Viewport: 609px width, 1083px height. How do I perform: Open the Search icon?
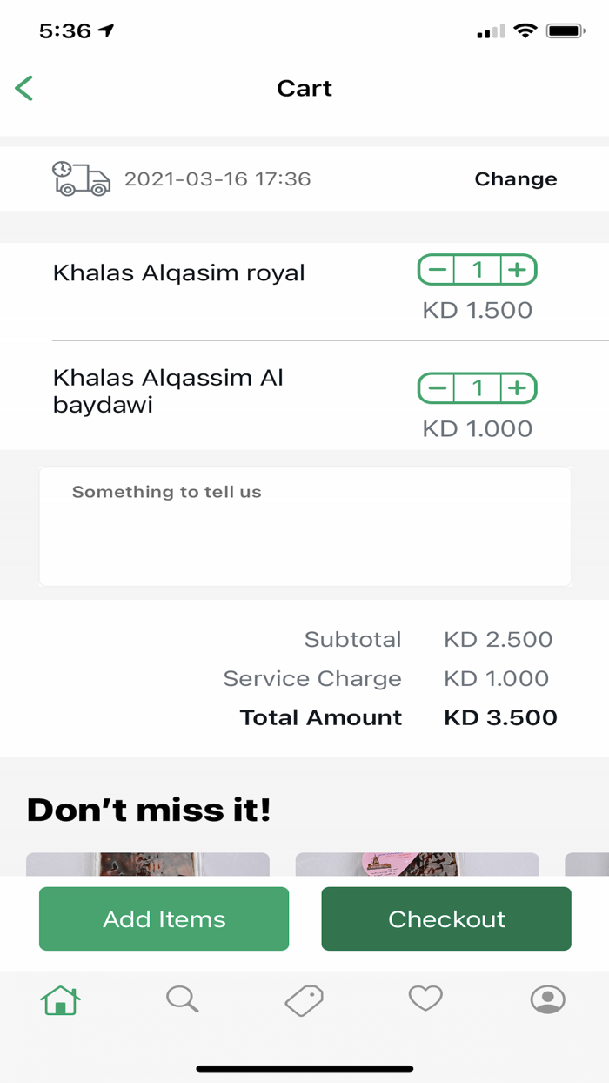pyautogui.click(x=182, y=1000)
